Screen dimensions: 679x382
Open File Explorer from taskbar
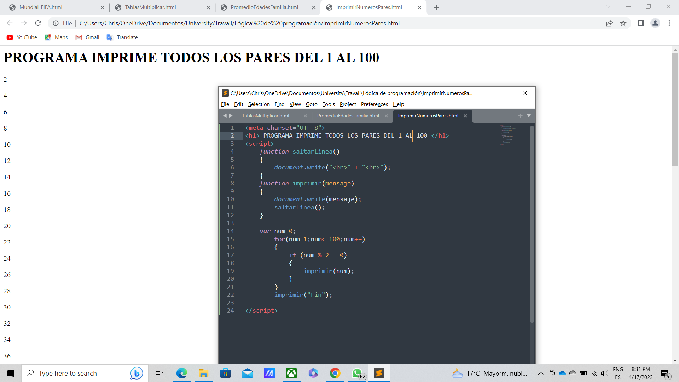point(203,373)
